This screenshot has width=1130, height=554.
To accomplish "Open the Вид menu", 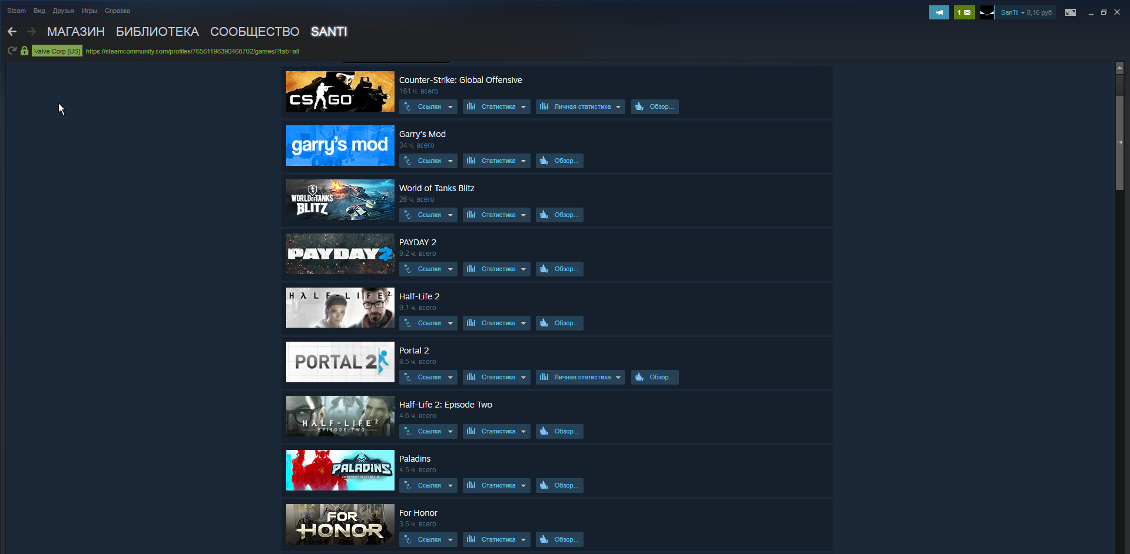I will [39, 11].
